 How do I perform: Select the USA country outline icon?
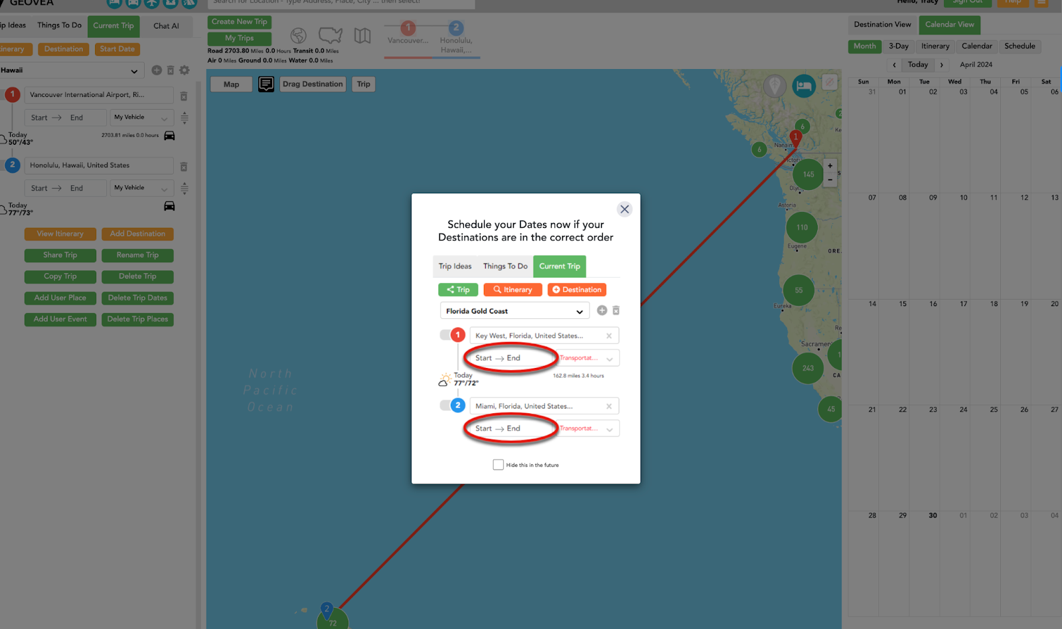point(330,35)
